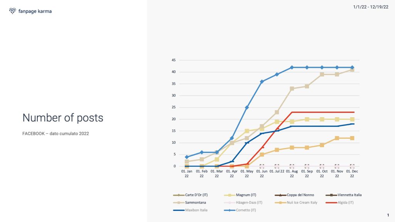This screenshot has height=222, width=395.
Task: Click the 01. Dec 22 axis label
Action: [x=352, y=174]
